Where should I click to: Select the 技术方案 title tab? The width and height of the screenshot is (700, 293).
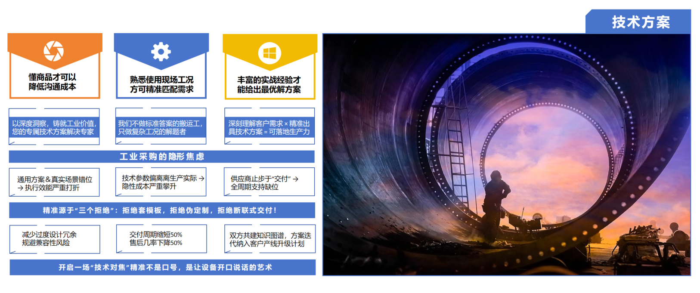(641, 22)
